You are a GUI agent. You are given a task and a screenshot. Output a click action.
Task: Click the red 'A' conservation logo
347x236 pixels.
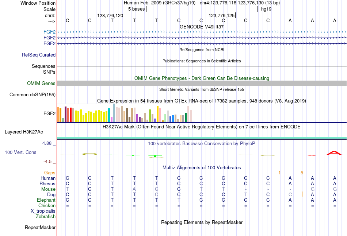click(335, 153)
